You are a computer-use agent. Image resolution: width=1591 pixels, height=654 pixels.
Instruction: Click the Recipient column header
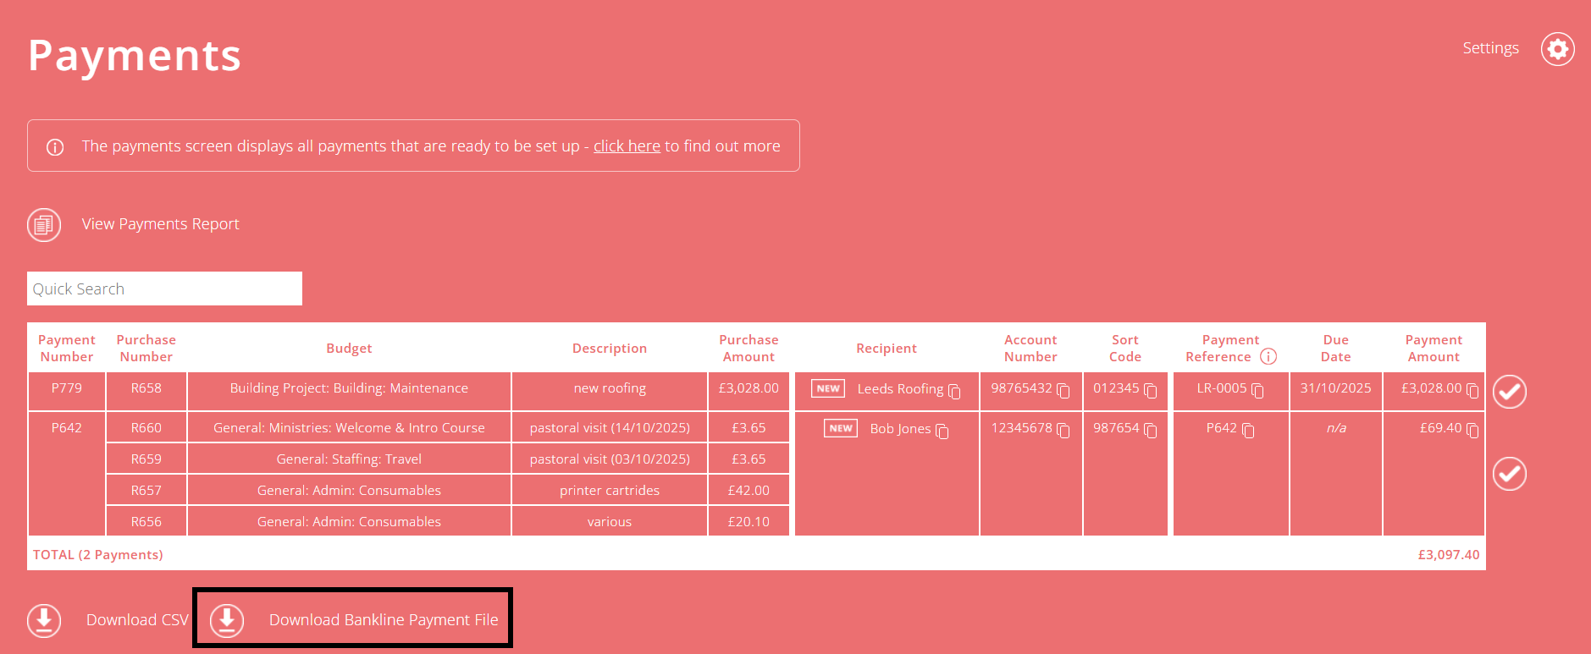[887, 348]
